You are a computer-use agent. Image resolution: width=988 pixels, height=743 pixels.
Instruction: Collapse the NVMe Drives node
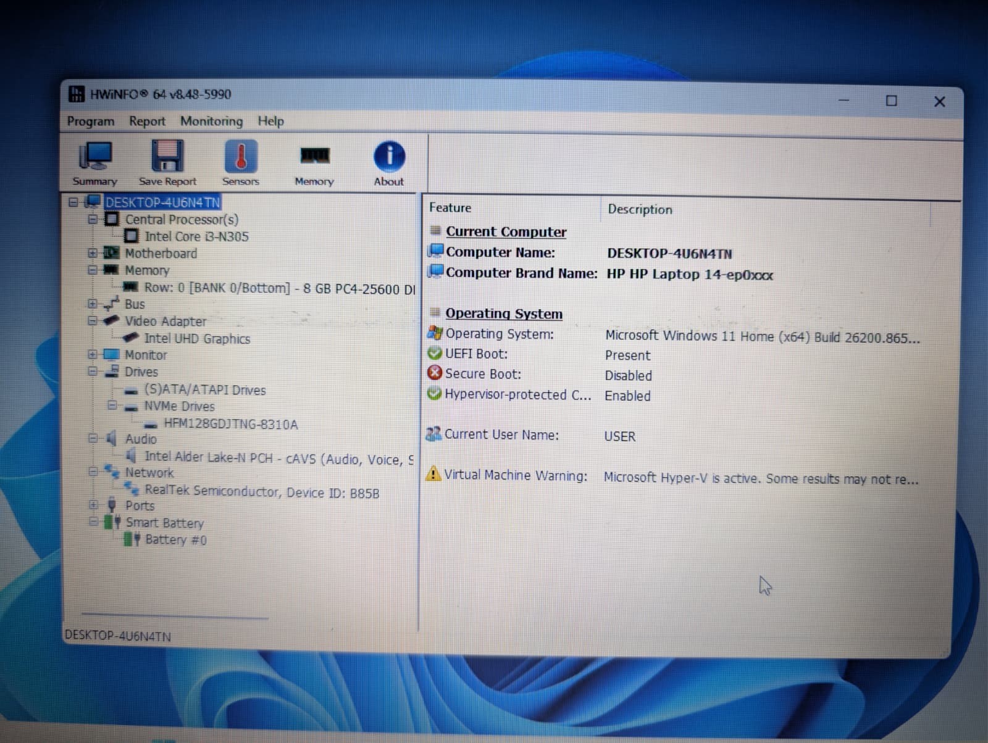112,405
